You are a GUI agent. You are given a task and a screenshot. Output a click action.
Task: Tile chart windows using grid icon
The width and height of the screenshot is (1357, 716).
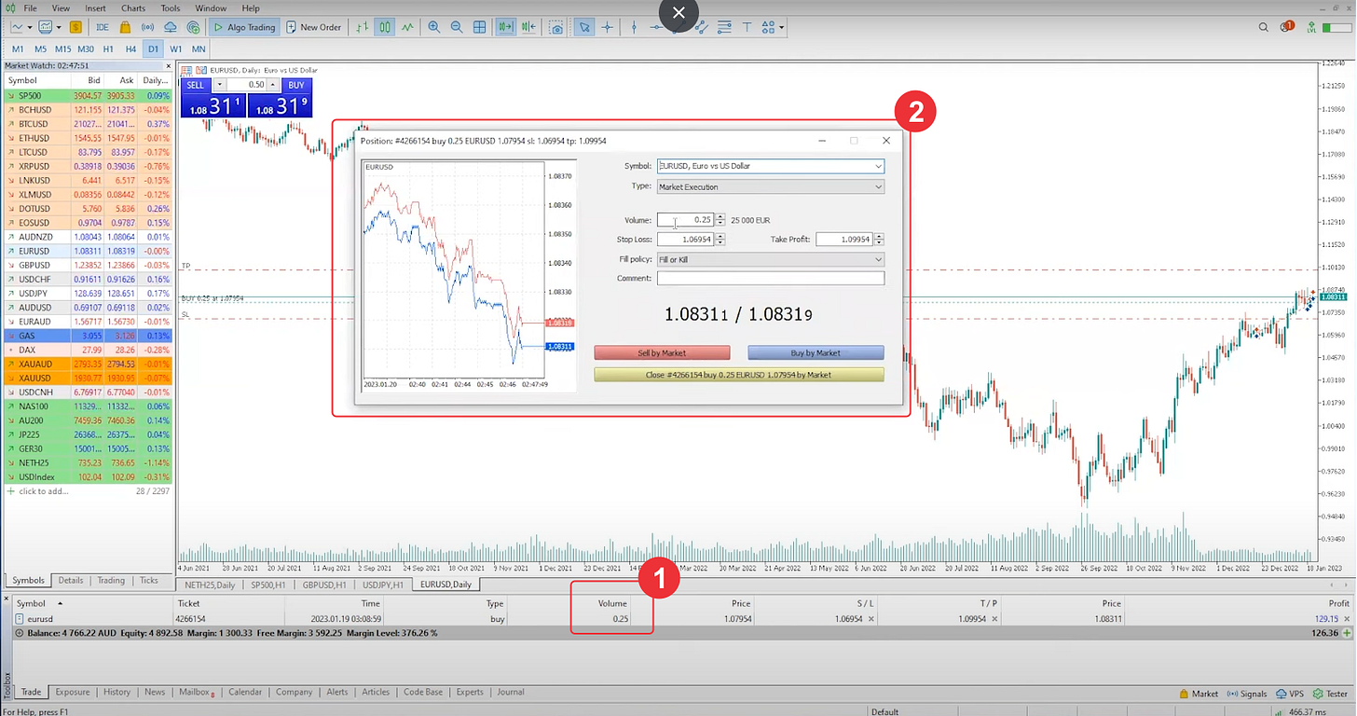click(x=479, y=27)
